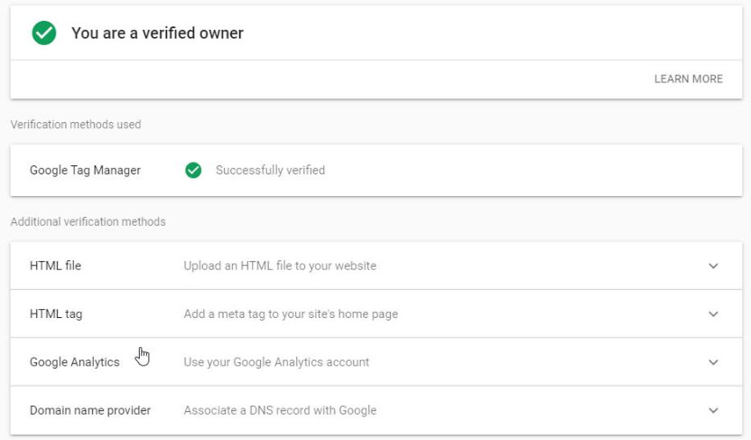Click the 'You are a verified owner' heading
Viewport: 751px width, 440px height.
click(158, 33)
